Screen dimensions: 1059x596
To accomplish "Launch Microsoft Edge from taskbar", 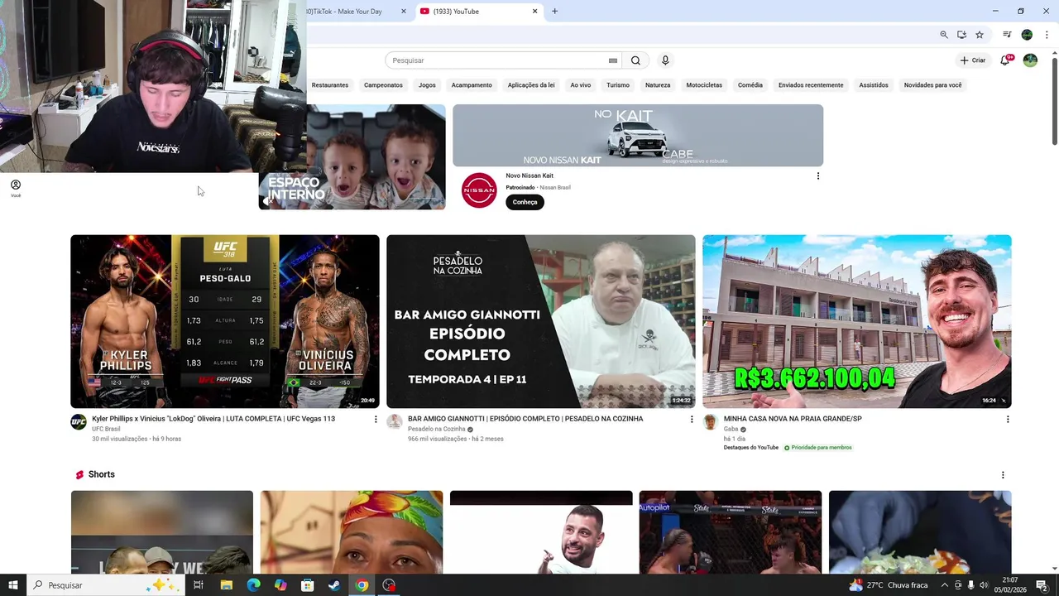I will pyautogui.click(x=253, y=585).
